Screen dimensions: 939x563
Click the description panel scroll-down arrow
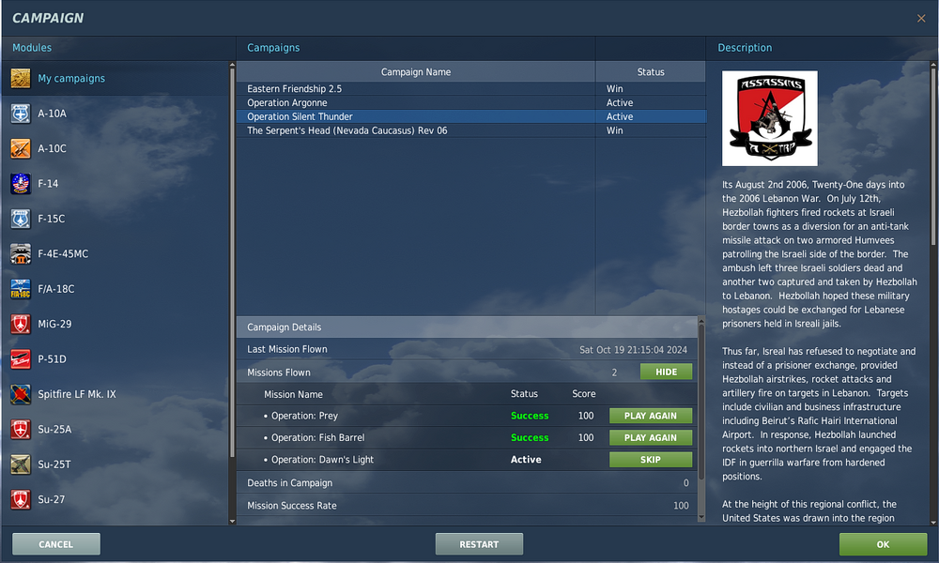(x=933, y=522)
